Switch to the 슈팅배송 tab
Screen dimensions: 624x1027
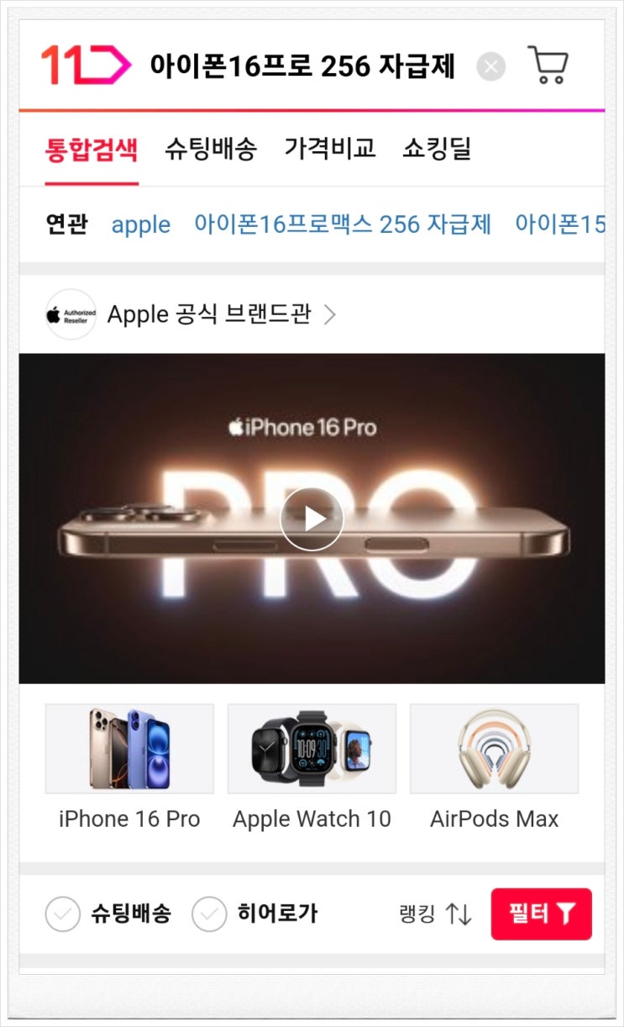(x=211, y=149)
